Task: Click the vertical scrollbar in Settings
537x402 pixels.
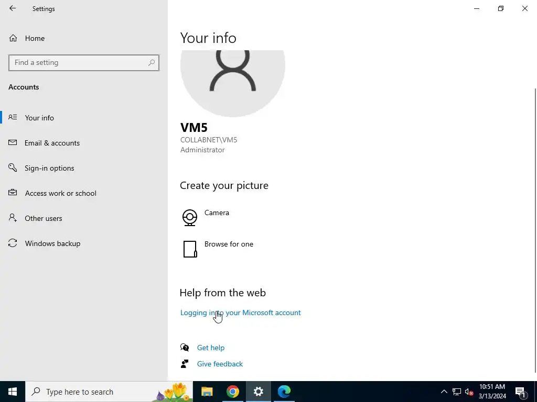Action: click(535, 231)
